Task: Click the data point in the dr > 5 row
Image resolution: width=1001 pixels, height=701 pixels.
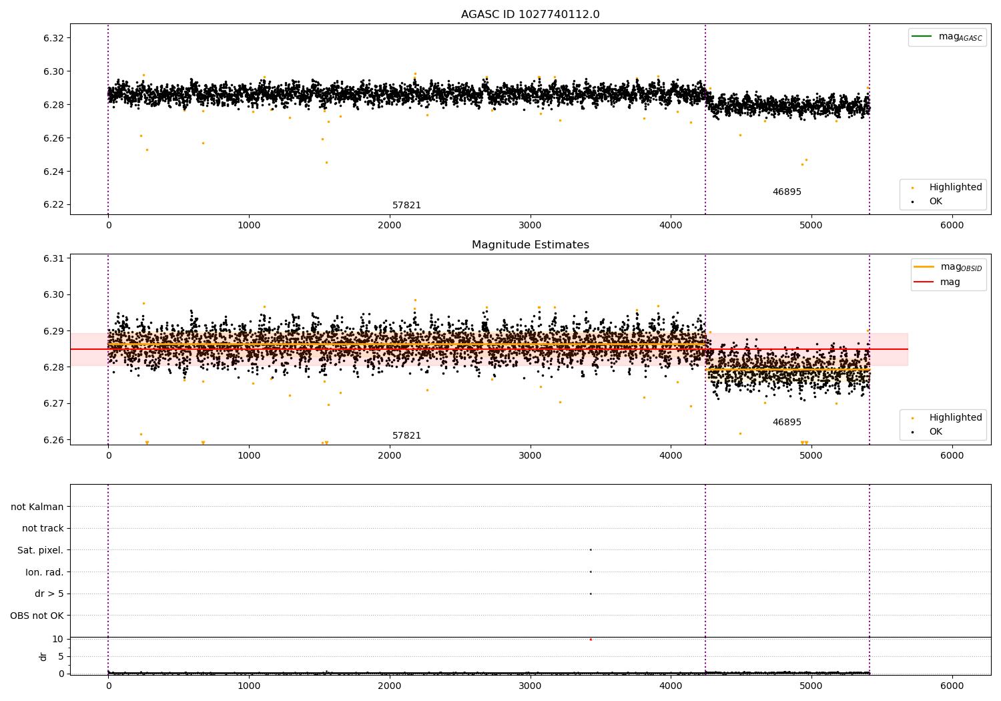Action: [591, 594]
